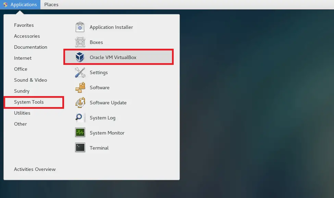Launch Boxes by its label

coord(96,42)
